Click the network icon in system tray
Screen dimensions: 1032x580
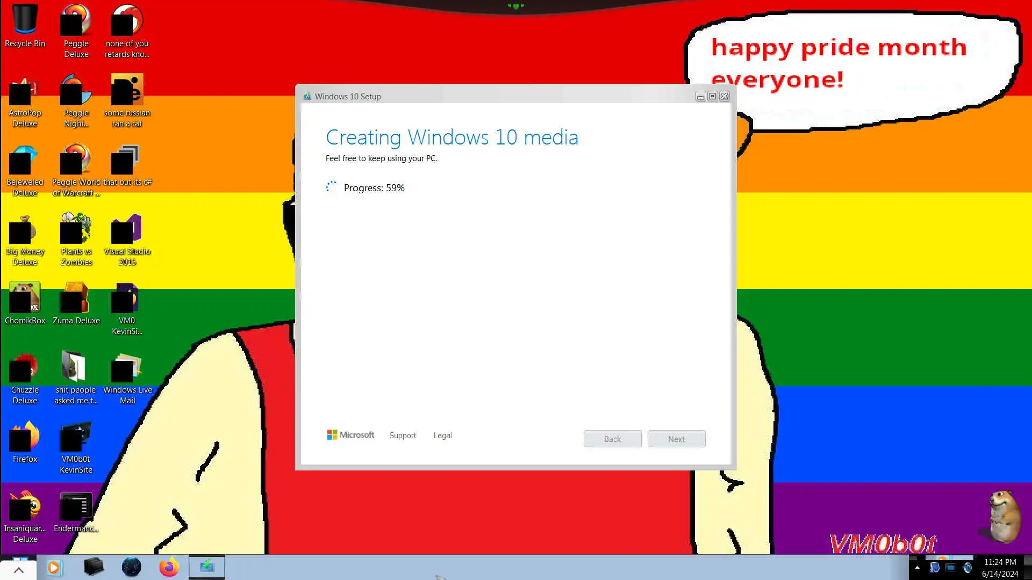(x=951, y=568)
